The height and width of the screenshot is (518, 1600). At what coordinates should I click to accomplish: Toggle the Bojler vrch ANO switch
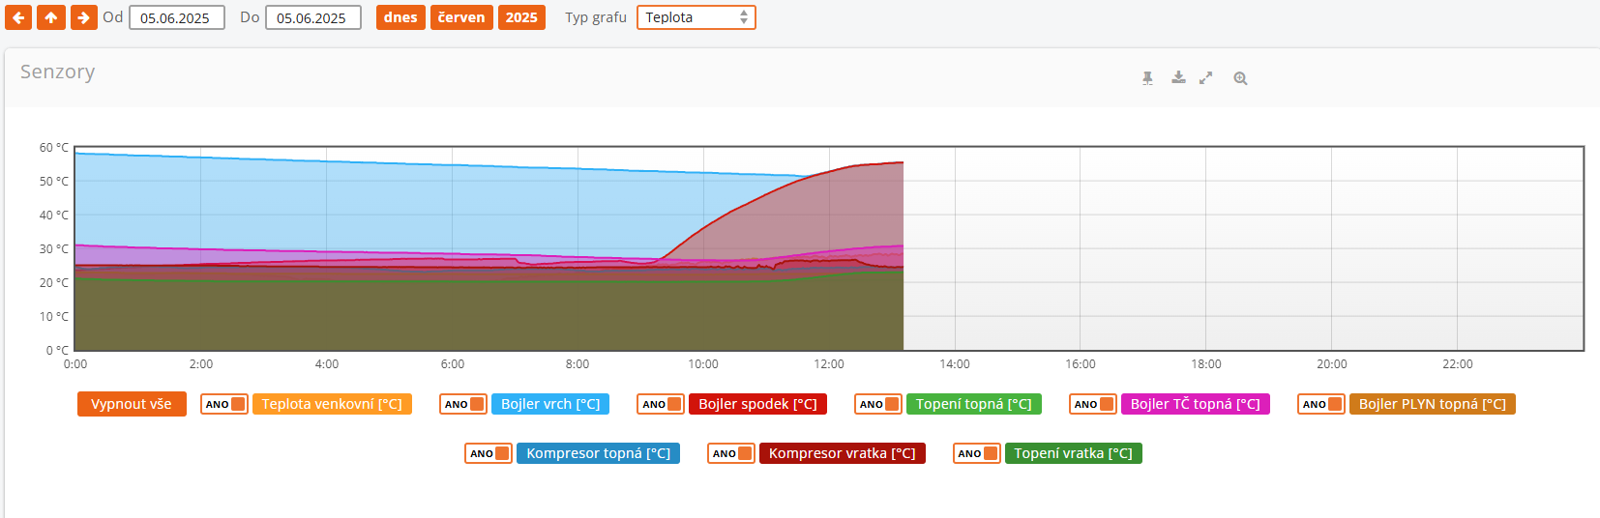pos(463,404)
